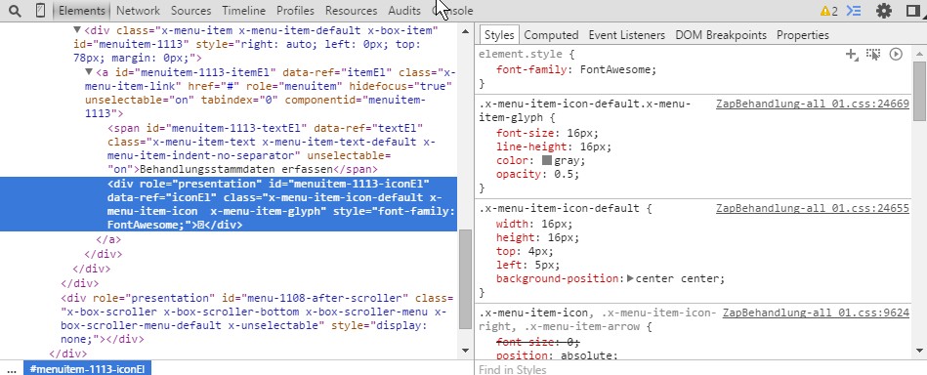Select the menuitem-1113-textEl span node
The width and height of the screenshot is (927, 375).
click(x=272, y=148)
